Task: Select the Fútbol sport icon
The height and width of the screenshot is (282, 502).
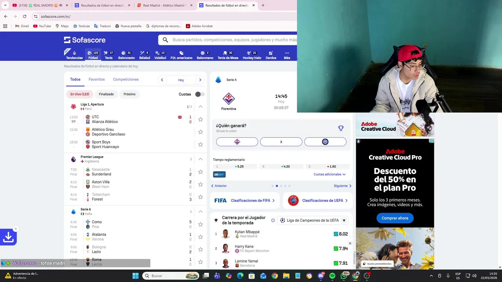Action: (93, 55)
